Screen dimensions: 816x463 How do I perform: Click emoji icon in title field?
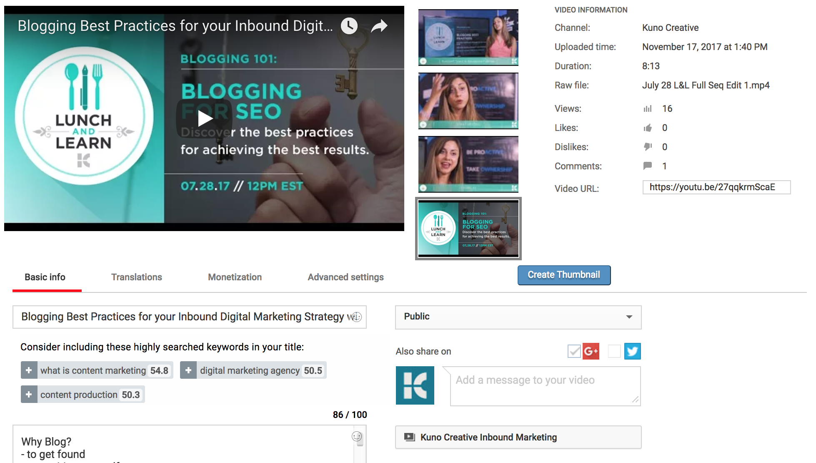[x=357, y=317]
